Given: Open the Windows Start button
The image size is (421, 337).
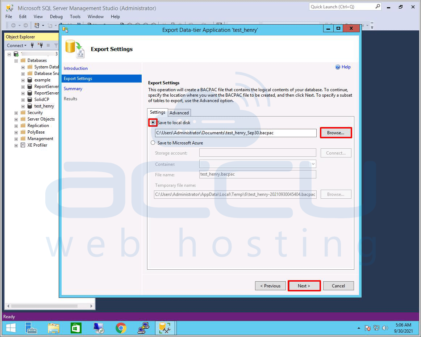Looking at the screenshot, I should tap(11, 328).
